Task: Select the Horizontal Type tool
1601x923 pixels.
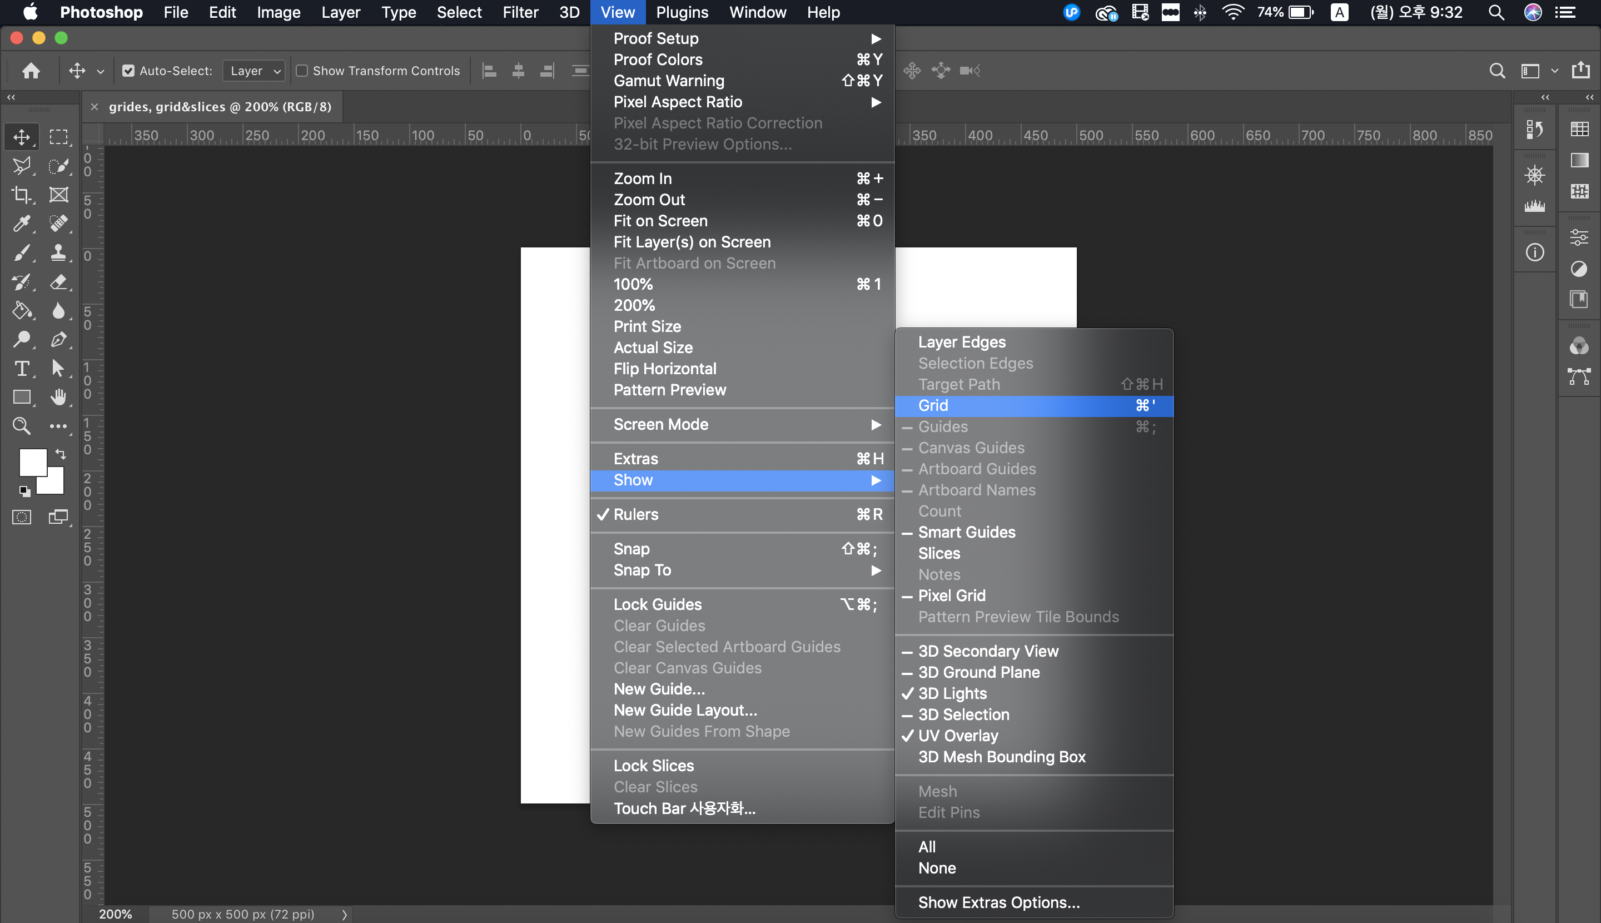Action: pos(22,368)
